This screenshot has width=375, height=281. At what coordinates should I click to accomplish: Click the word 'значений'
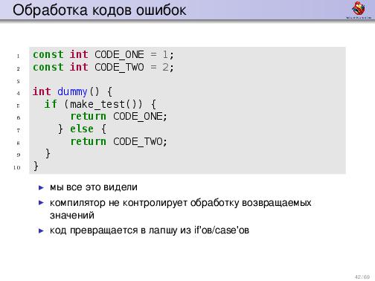pyautogui.click(x=72, y=216)
